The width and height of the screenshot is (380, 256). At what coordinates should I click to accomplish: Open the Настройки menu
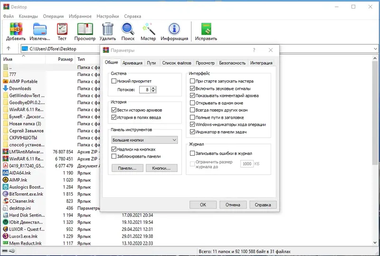(x=108, y=16)
